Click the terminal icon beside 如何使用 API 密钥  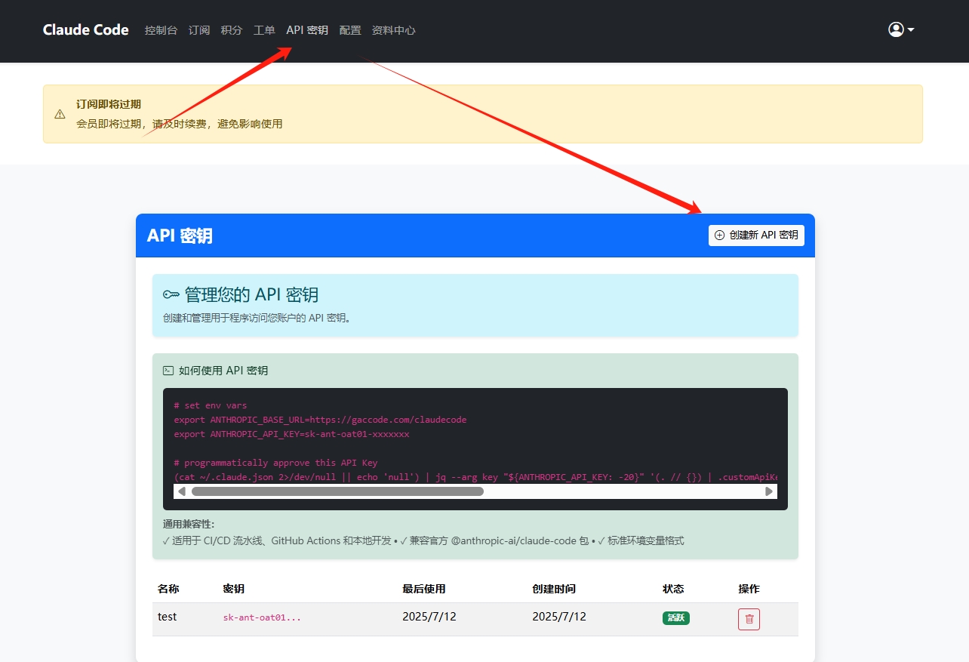[x=168, y=371]
